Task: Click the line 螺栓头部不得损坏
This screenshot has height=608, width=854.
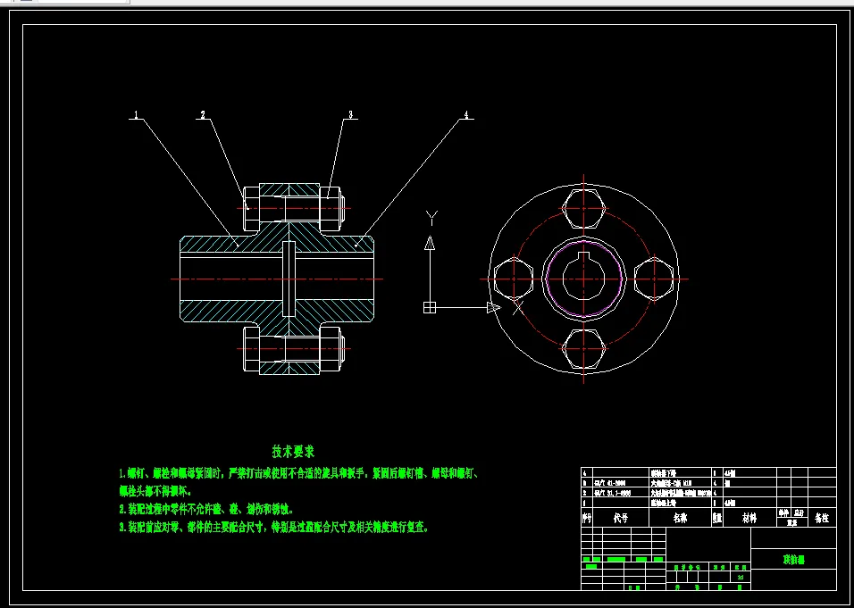Action: [155, 492]
